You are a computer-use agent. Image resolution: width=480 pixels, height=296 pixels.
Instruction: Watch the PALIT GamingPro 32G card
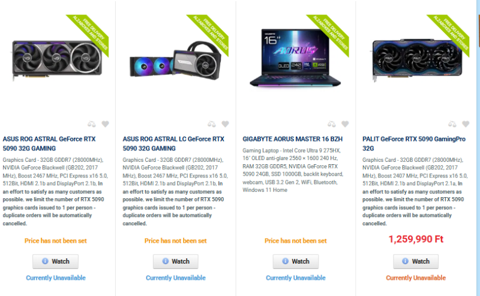pos(416,261)
